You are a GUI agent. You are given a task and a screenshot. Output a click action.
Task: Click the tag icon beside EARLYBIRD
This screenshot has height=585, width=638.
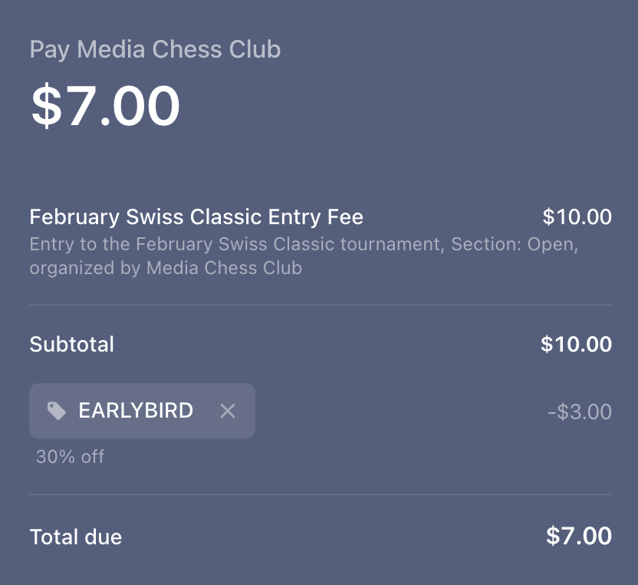57,411
